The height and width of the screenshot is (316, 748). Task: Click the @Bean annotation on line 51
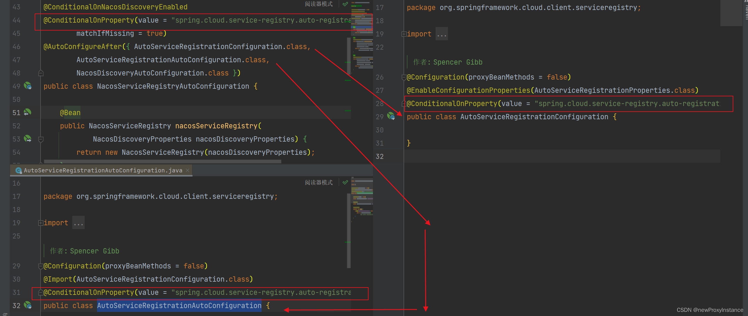70,112
